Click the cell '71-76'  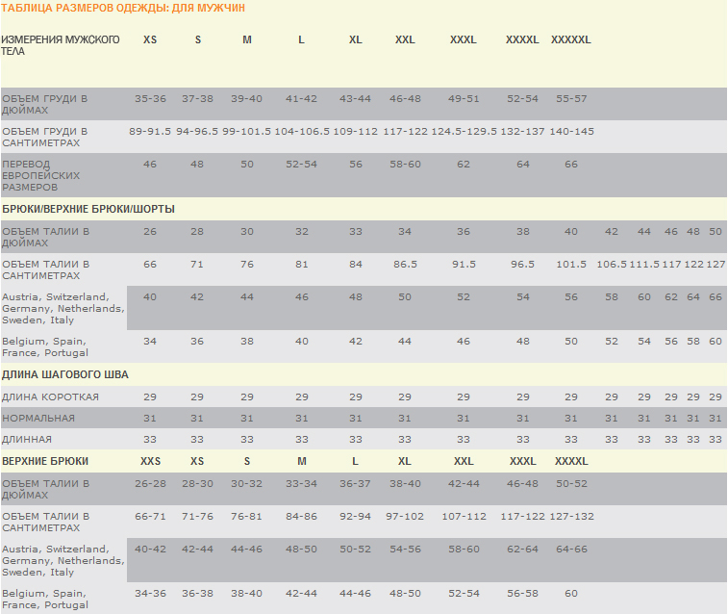tap(197, 517)
